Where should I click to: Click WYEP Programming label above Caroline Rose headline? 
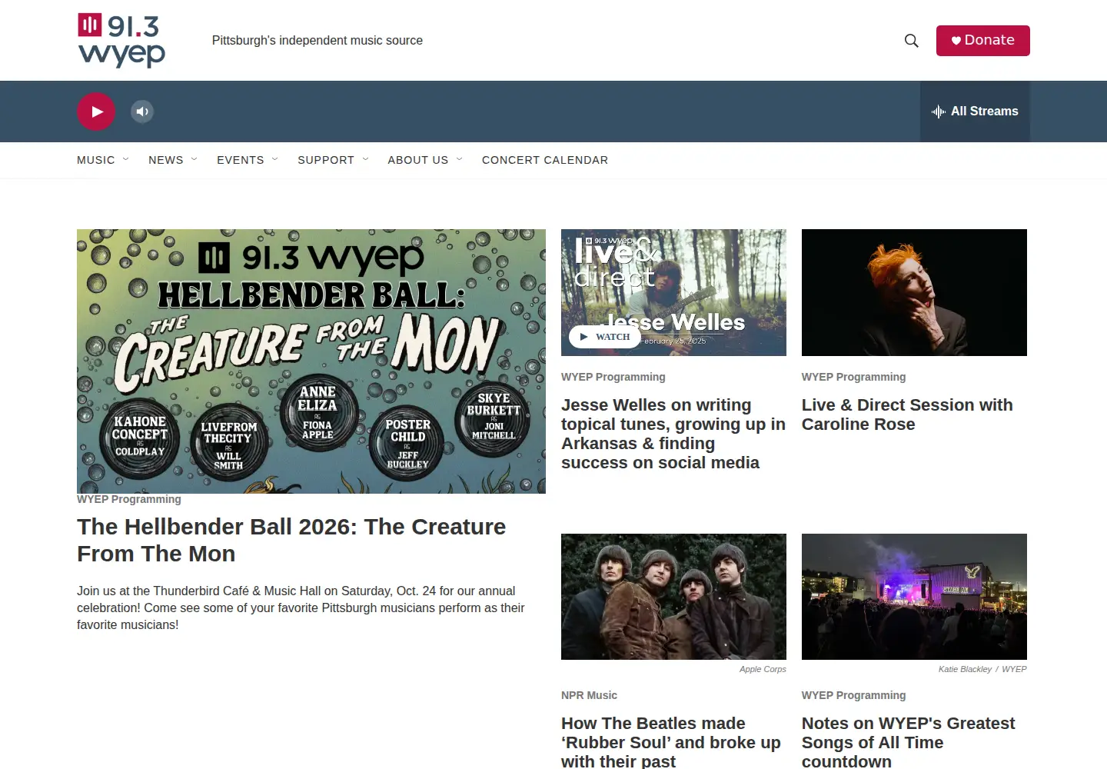pos(854,377)
